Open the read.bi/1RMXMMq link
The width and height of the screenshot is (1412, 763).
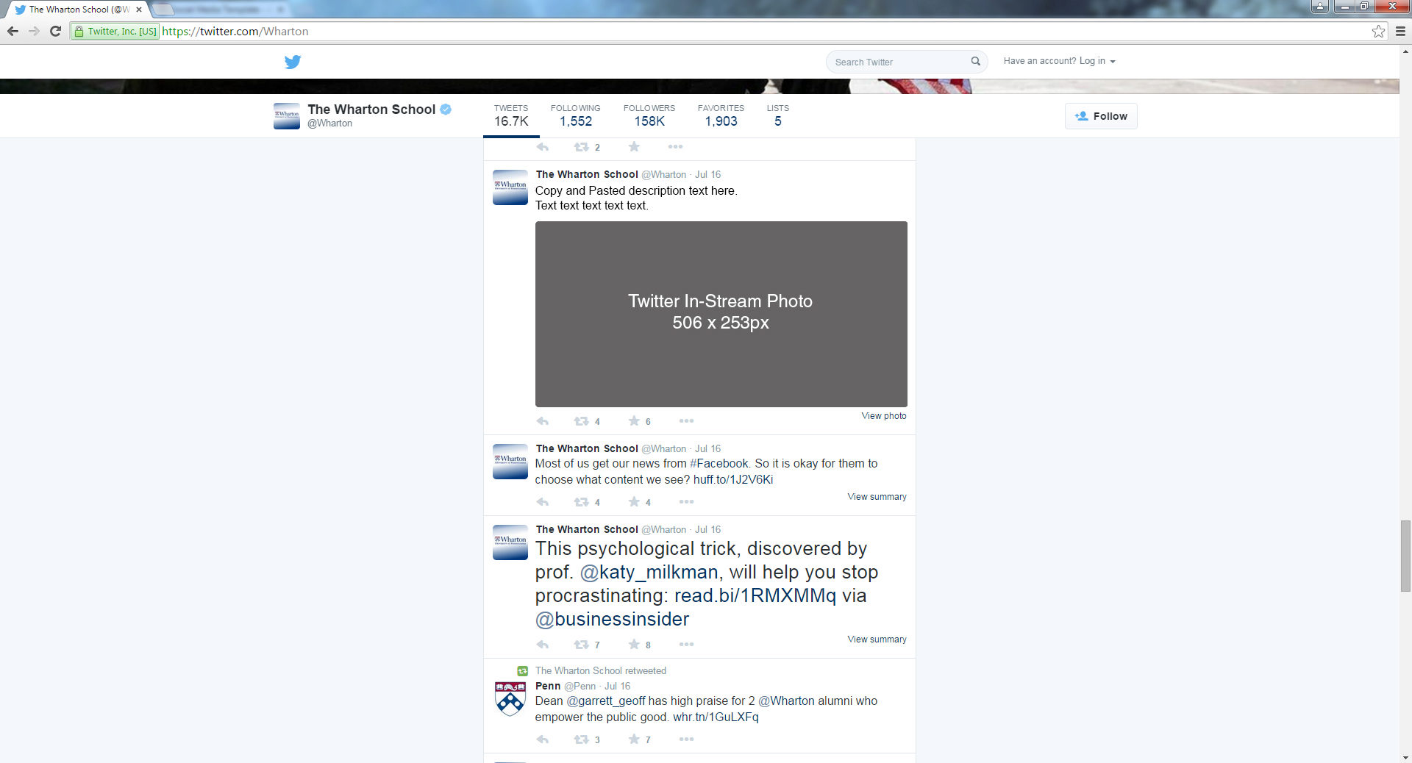point(755,595)
